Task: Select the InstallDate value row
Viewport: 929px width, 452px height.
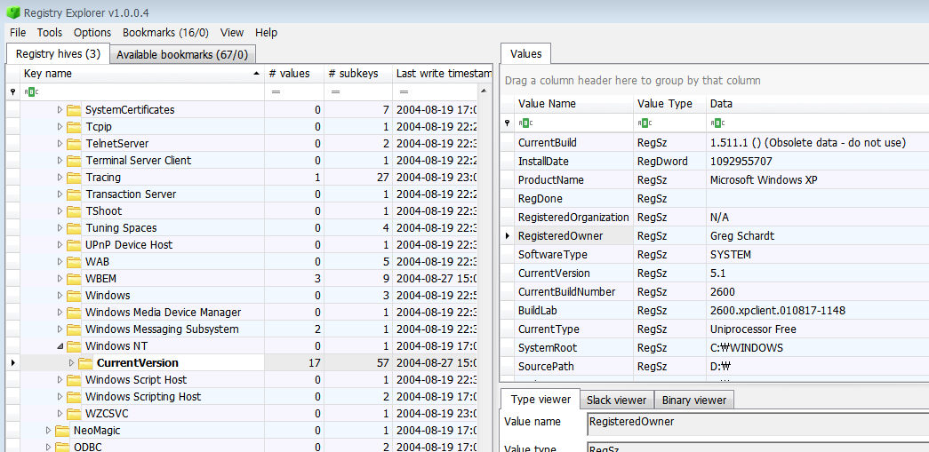Action: [x=714, y=162]
